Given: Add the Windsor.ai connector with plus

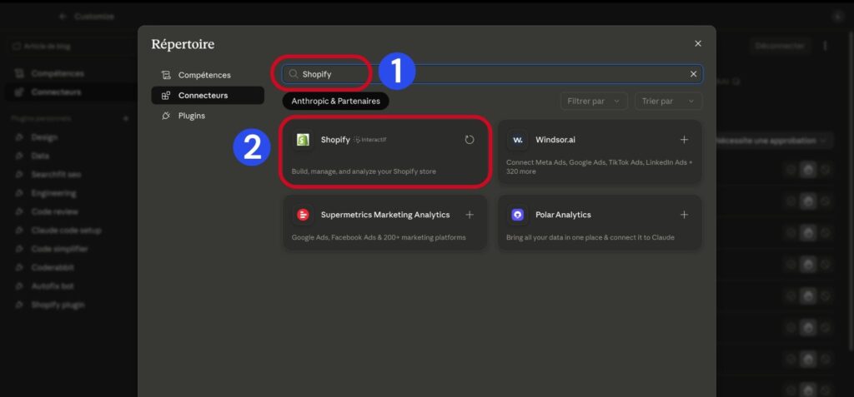Looking at the screenshot, I should tap(684, 140).
